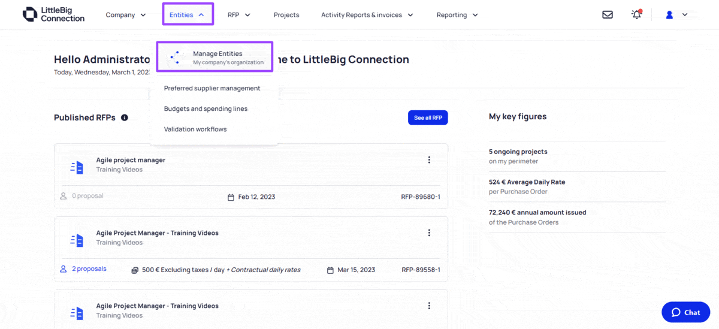
Task: Click the 0 proposal text
Action: click(x=87, y=196)
